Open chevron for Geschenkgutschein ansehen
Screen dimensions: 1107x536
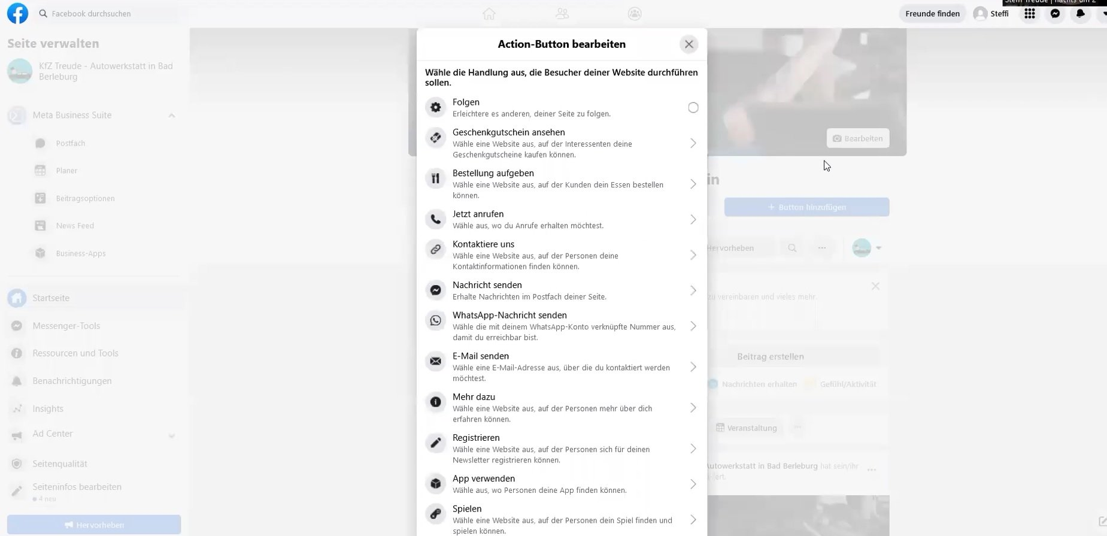(693, 143)
